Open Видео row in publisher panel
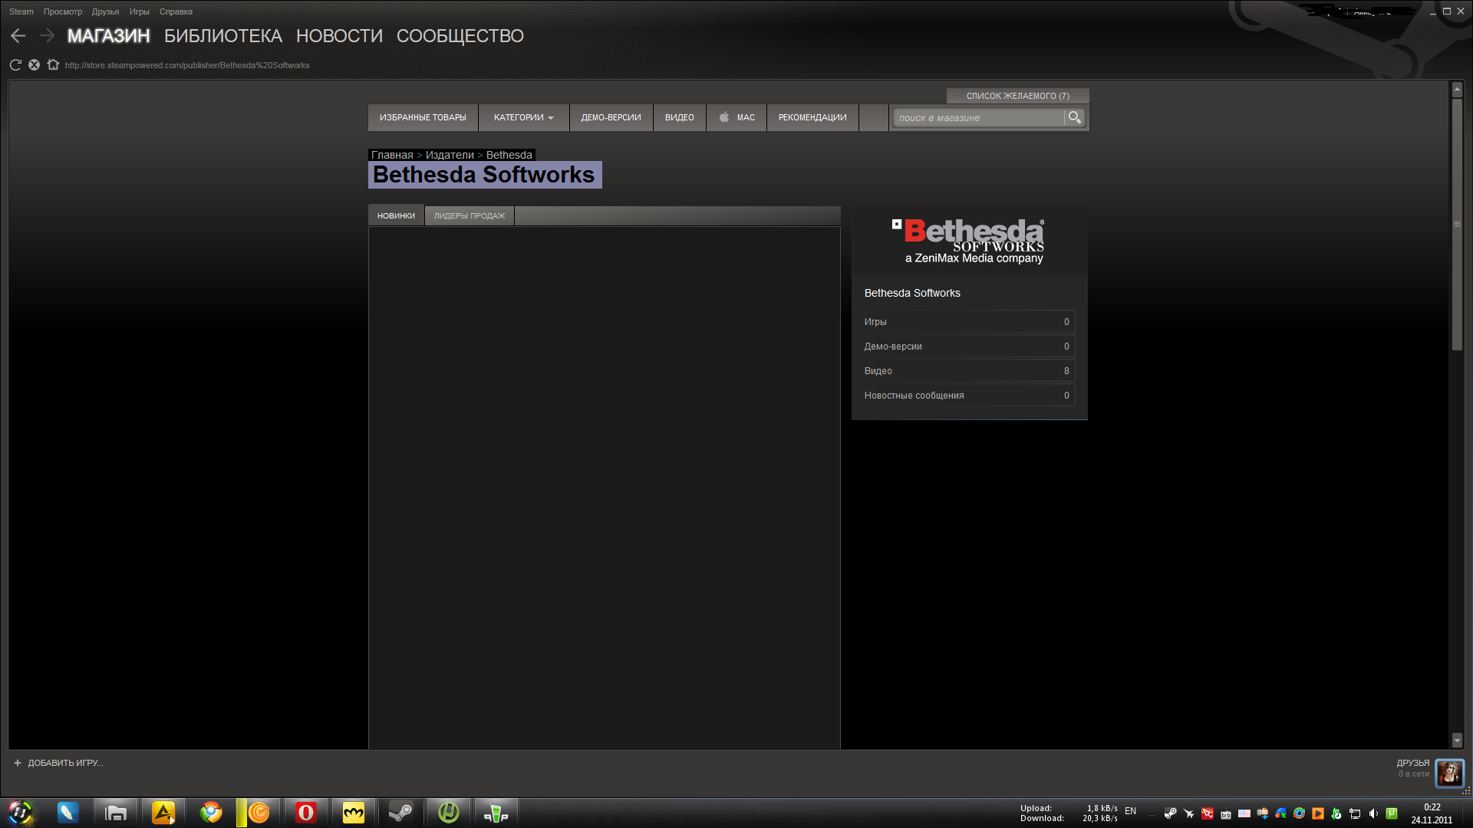1473x828 pixels. (969, 370)
